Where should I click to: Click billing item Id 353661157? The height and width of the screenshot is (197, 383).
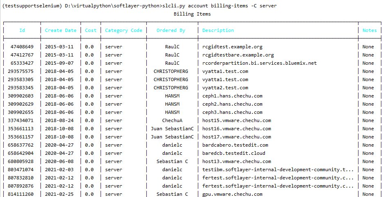click(x=21, y=137)
